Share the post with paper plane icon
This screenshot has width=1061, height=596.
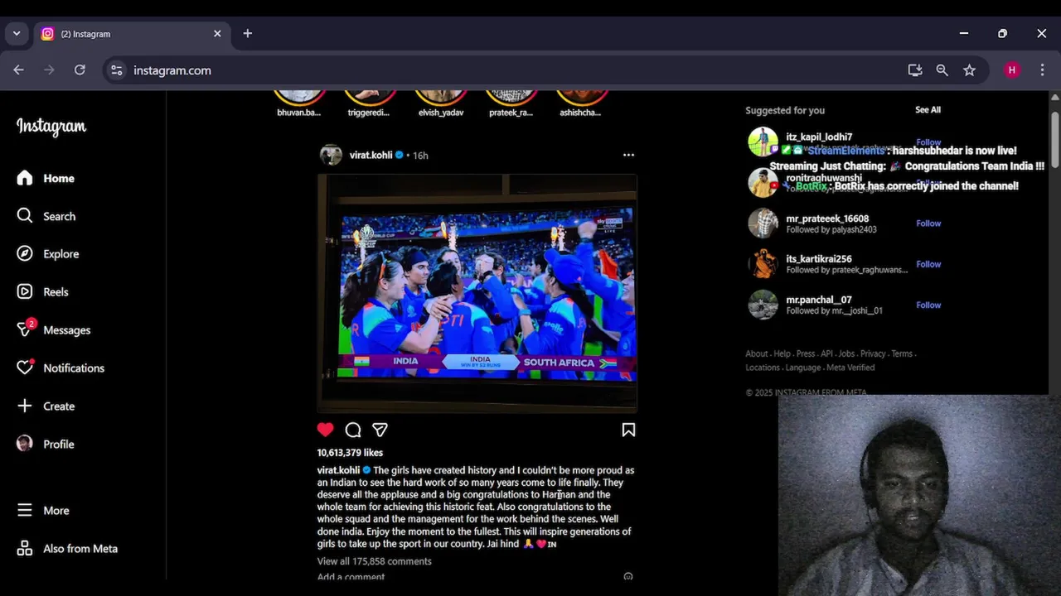point(380,430)
